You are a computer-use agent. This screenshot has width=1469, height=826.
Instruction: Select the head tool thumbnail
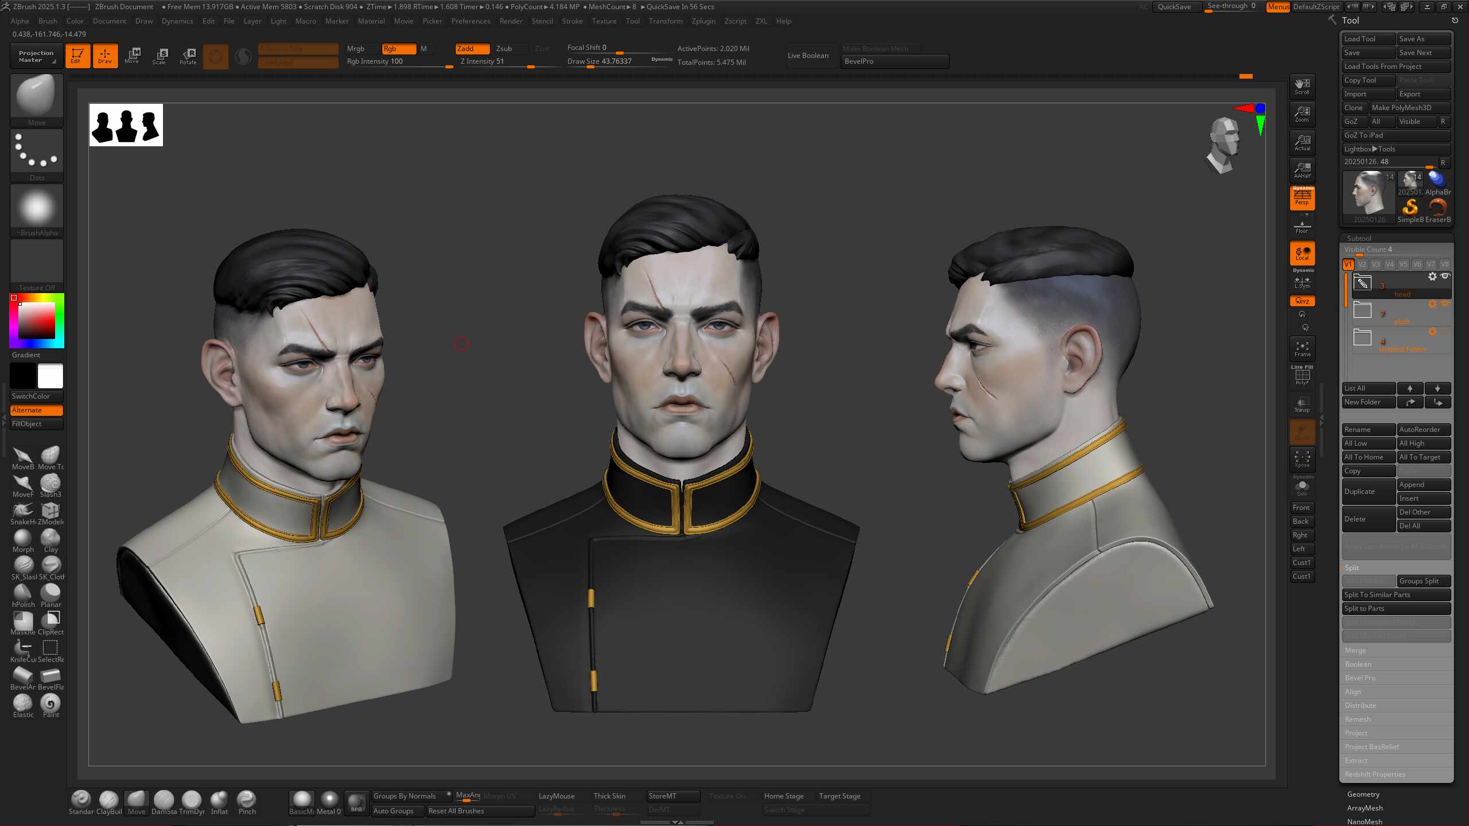[1369, 197]
